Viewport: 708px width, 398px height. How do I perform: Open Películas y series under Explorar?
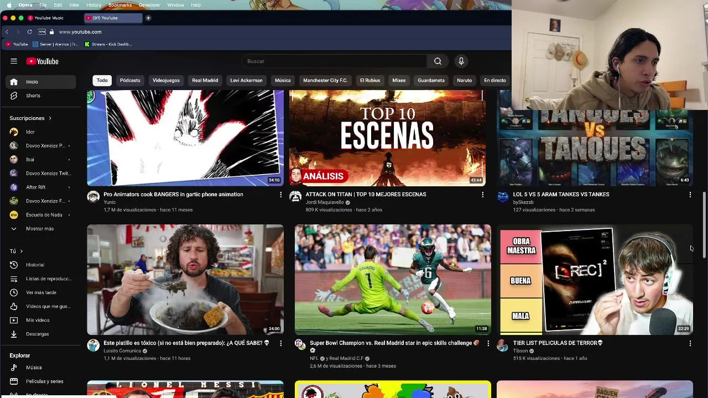pyautogui.click(x=41, y=381)
